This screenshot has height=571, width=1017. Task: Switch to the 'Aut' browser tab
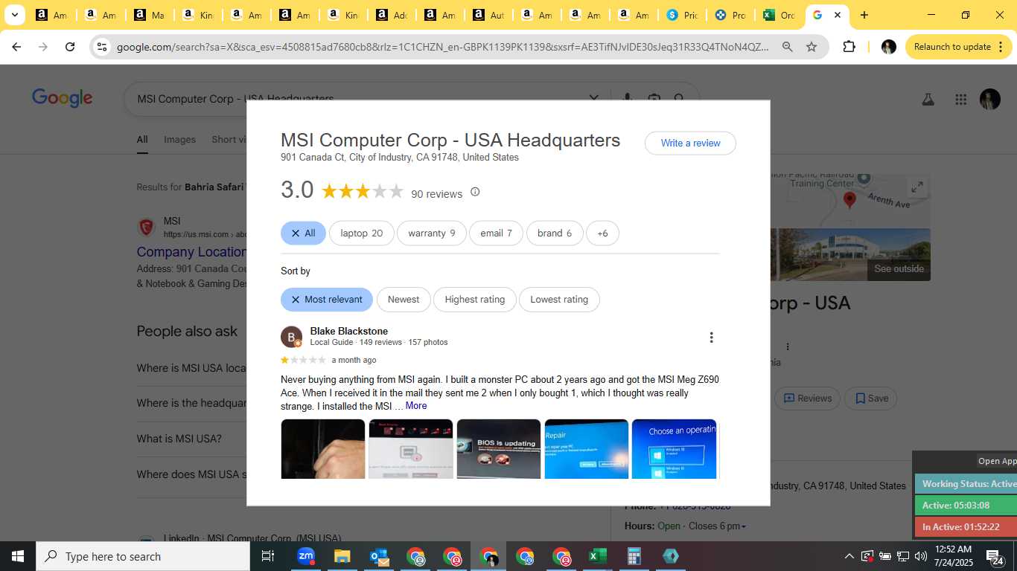[488, 15]
